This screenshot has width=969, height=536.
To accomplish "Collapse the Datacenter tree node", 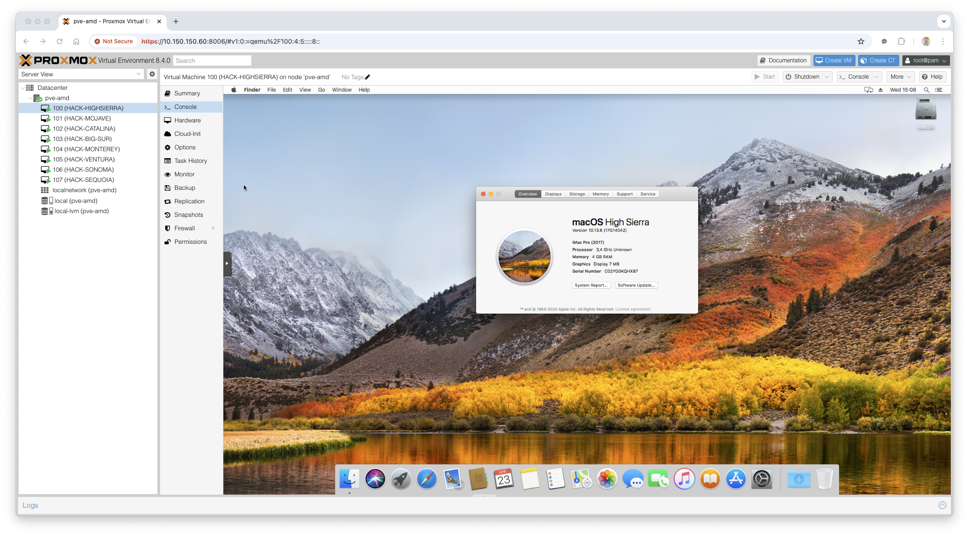I will (23, 88).
